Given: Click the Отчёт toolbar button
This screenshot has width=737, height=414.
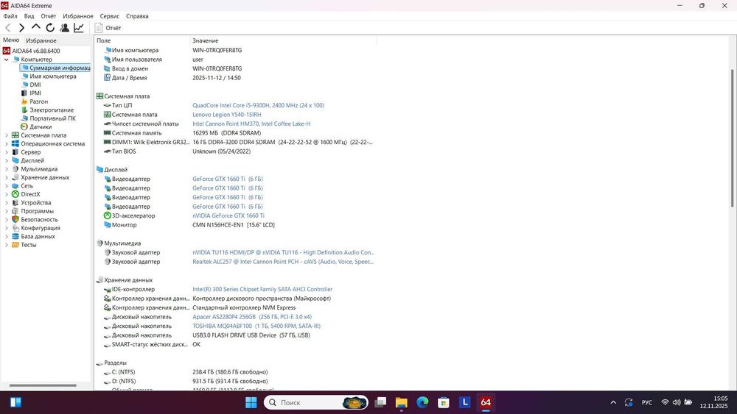Looking at the screenshot, I should coord(108,28).
